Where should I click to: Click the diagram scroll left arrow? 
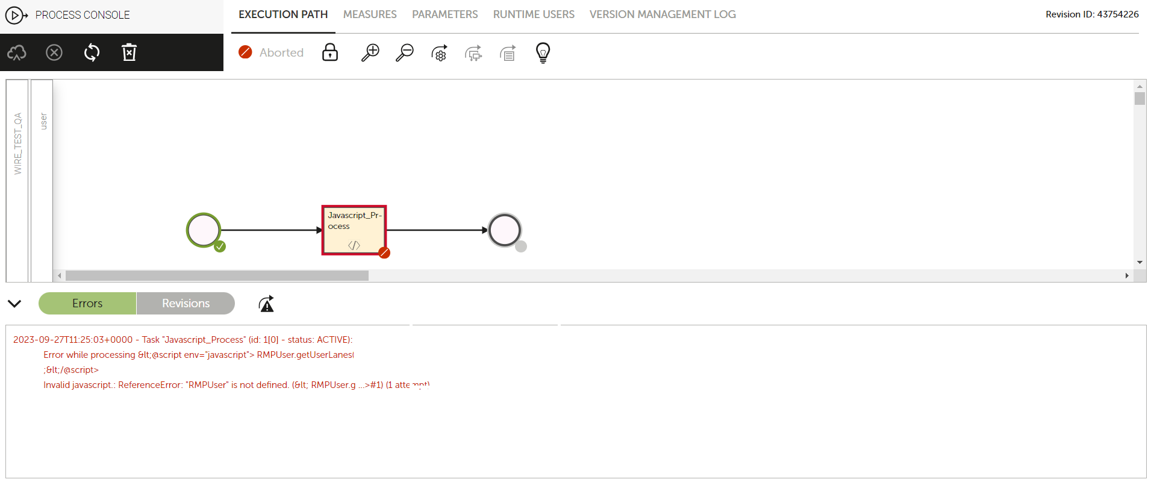coord(59,276)
